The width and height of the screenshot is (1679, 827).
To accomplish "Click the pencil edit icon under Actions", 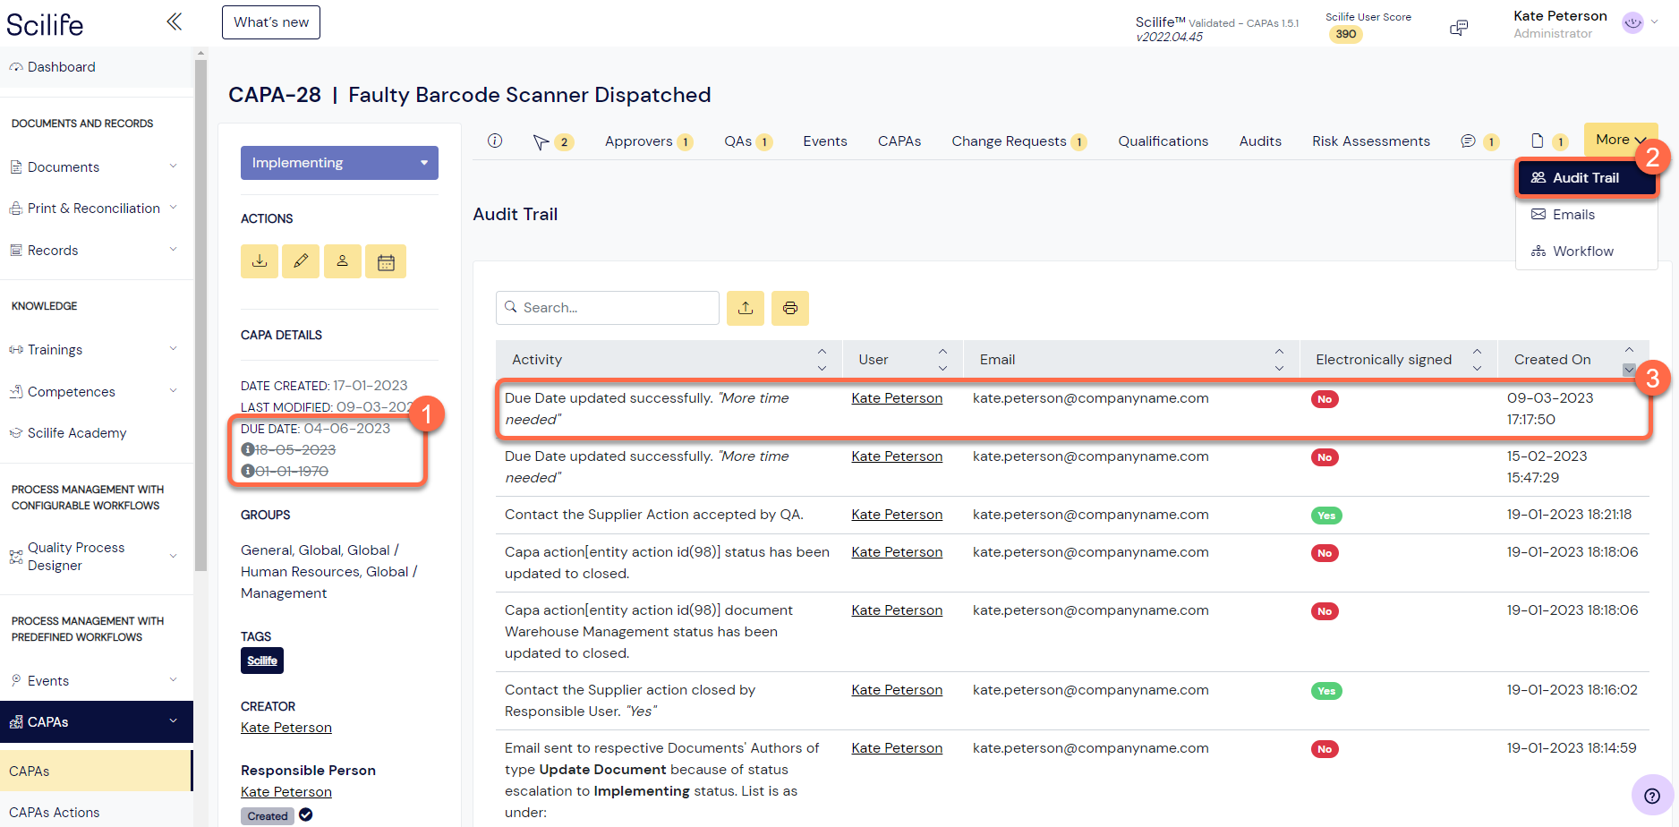I will (301, 261).
